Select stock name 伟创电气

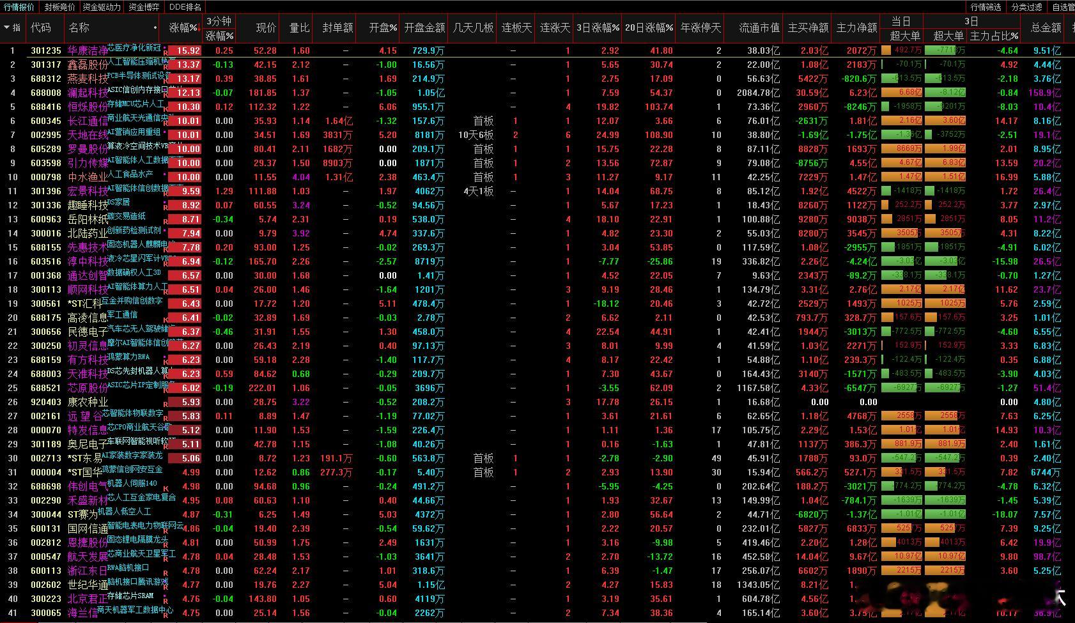pos(88,486)
